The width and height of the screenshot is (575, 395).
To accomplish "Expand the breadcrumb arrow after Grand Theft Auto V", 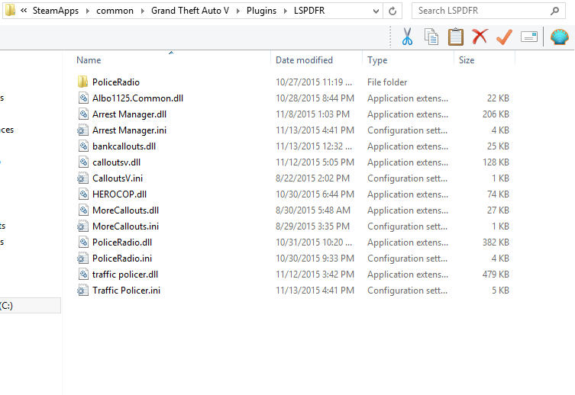I will click(238, 11).
